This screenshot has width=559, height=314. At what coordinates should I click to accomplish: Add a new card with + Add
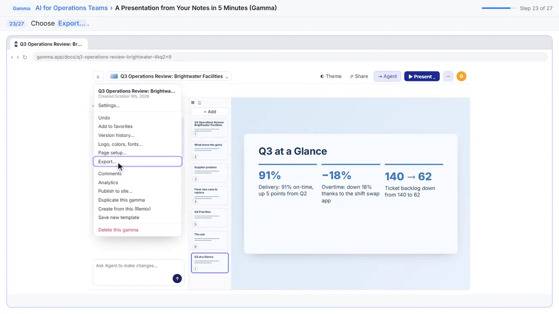pos(210,112)
